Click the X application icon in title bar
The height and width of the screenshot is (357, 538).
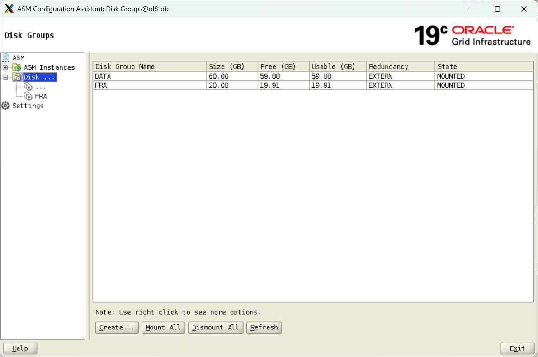9,9
